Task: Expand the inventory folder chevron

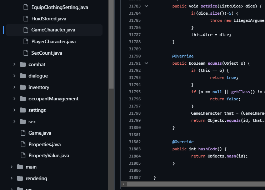Action: click(14, 87)
